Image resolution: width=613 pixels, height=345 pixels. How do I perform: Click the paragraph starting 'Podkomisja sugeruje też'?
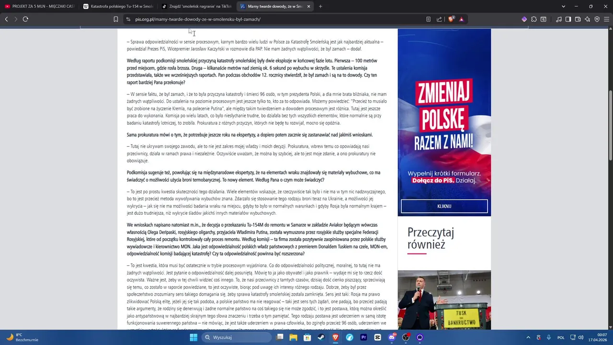point(253,176)
